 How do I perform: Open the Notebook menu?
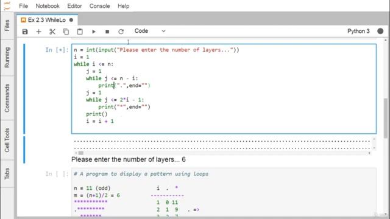point(48,6)
